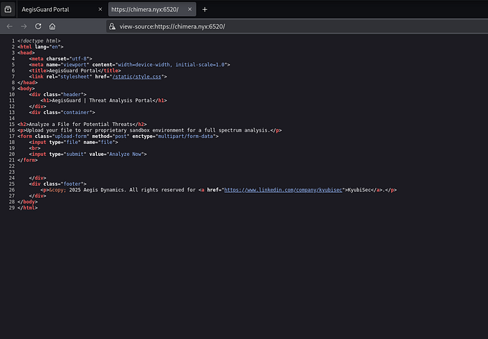This screenshot has height=339, width=488.
Task: Click the "upload-form" class attribute value
Action: pos(72,136)
